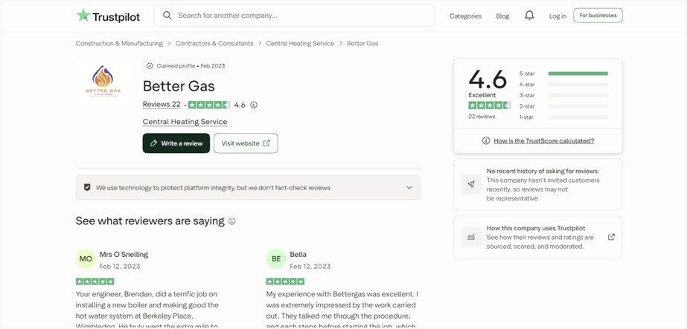Click the pencil icon in Write a review
Viewport: 687px width, 329px height.
click(x=153, y=143)
